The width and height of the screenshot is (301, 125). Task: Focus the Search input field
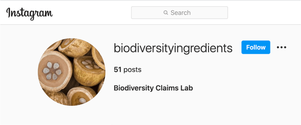[x=179, y=13]
